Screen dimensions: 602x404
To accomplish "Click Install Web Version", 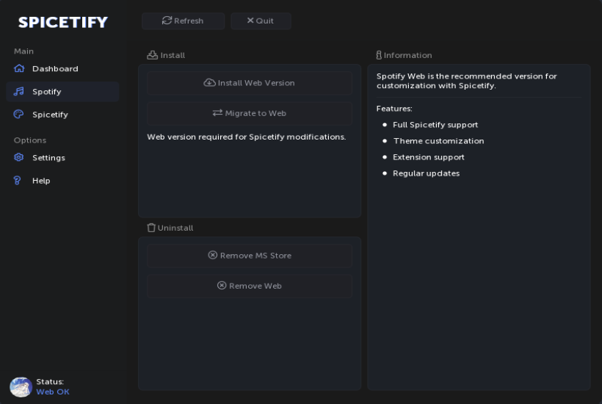I will click(250, 83).
